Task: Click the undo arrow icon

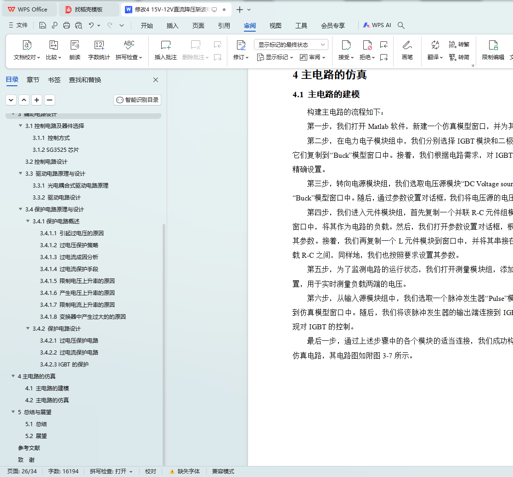Action: pyautogui.click(x=91, y=25)
